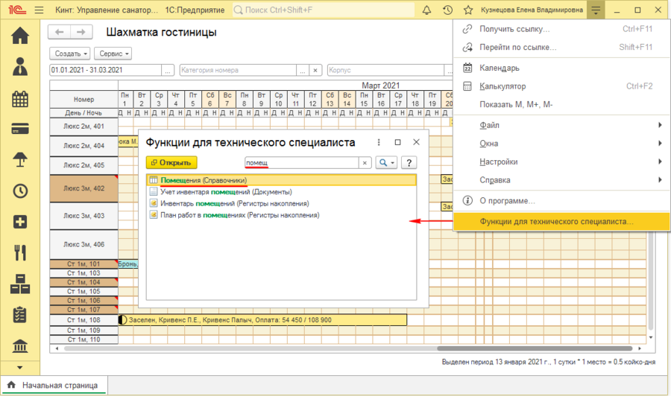Open period selection ellipsis button
This screenshot has width=671, height=396.
coord(168,70)
